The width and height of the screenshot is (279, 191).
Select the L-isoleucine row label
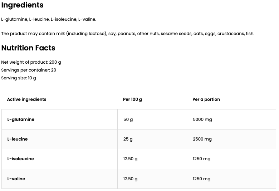tap(20, 159)
